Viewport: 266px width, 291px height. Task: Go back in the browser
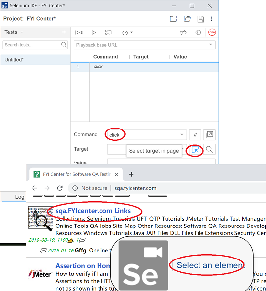coord(34,188)
